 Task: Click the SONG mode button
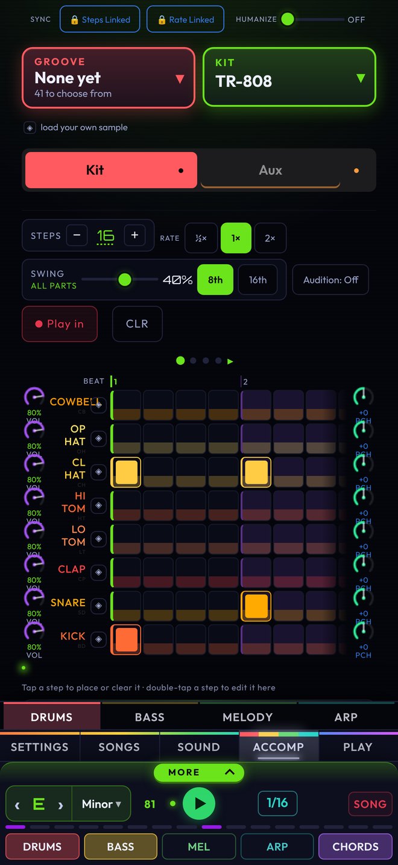pos(370,804)
